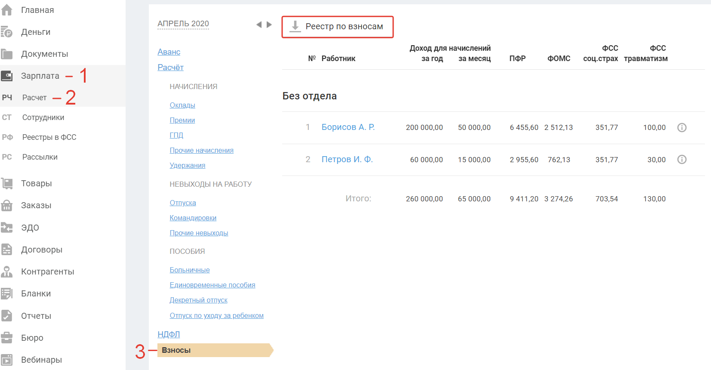Image resolution: width=711 pixels, height=370 pixels.
Task: Open the АПРЕЛЬ 2020 period selector
Action: click(x=183, y=24)
